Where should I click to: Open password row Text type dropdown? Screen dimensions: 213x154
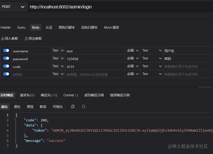click(x=58, y=58)
